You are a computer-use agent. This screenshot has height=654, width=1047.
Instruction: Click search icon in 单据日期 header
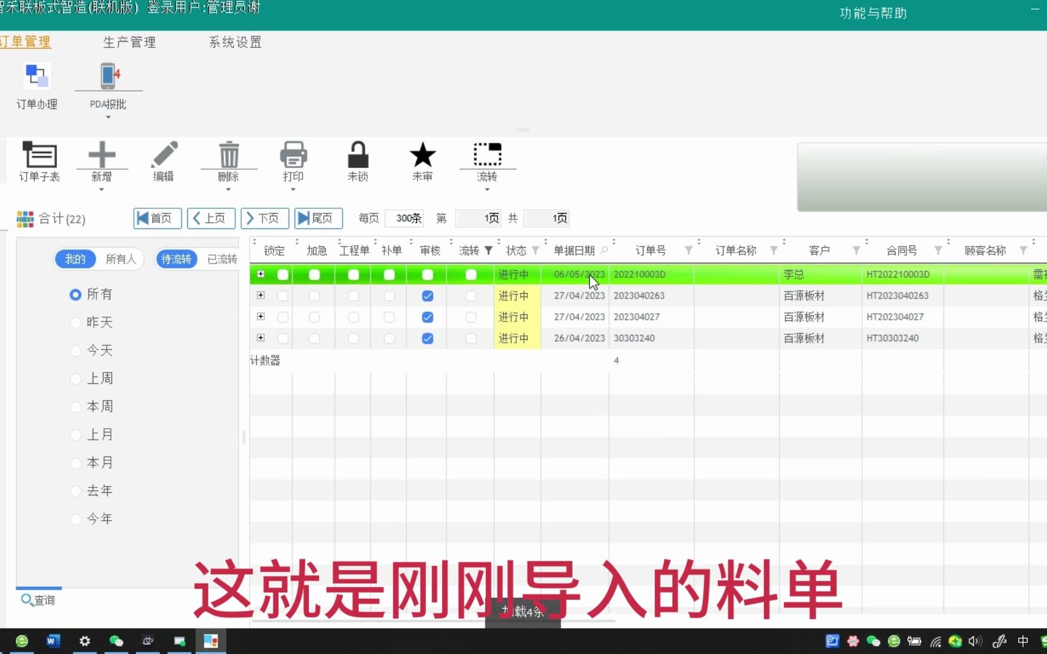click(x=604, y=251)
